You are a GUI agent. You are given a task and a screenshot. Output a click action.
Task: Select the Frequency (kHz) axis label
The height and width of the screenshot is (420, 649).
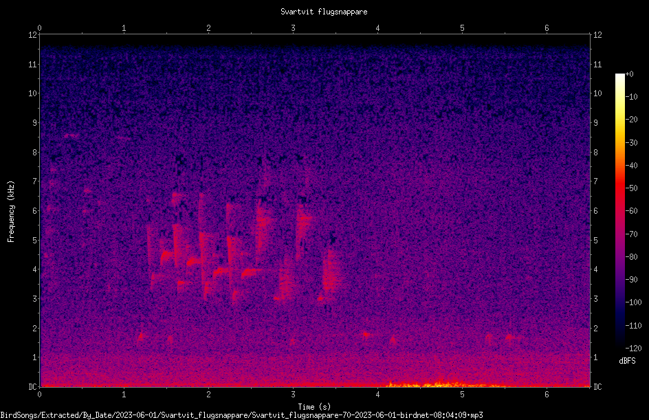click(x=11, y=212)
